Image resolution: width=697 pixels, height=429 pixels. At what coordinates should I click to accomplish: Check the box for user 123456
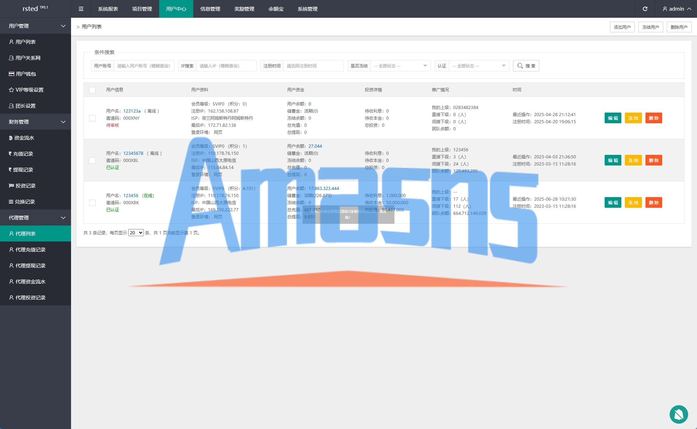[x=92, y=202]
